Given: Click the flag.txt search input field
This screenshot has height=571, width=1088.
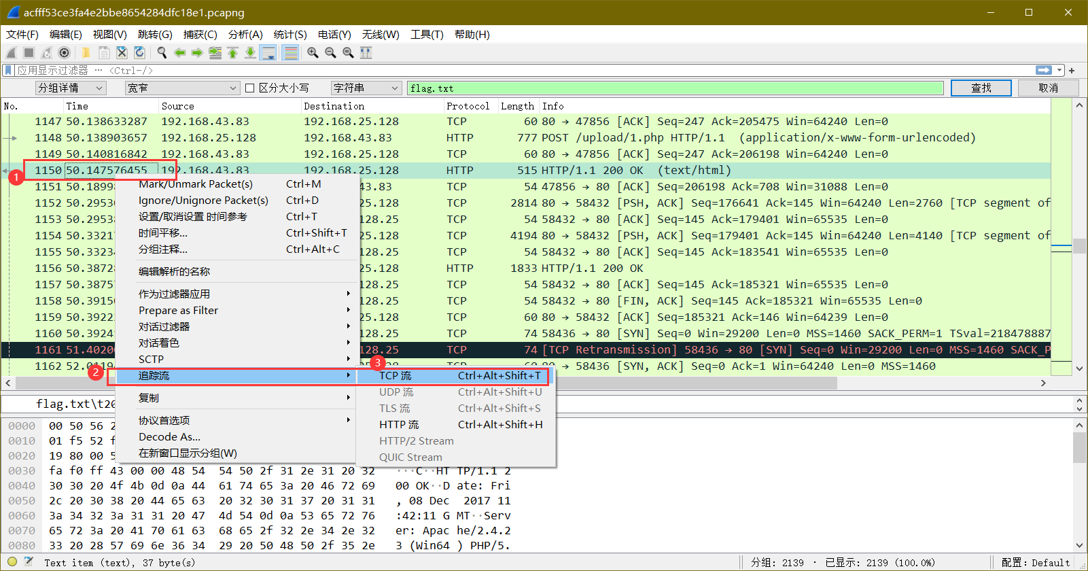Looking at the screenshot, I should click(x=675, y=88).
